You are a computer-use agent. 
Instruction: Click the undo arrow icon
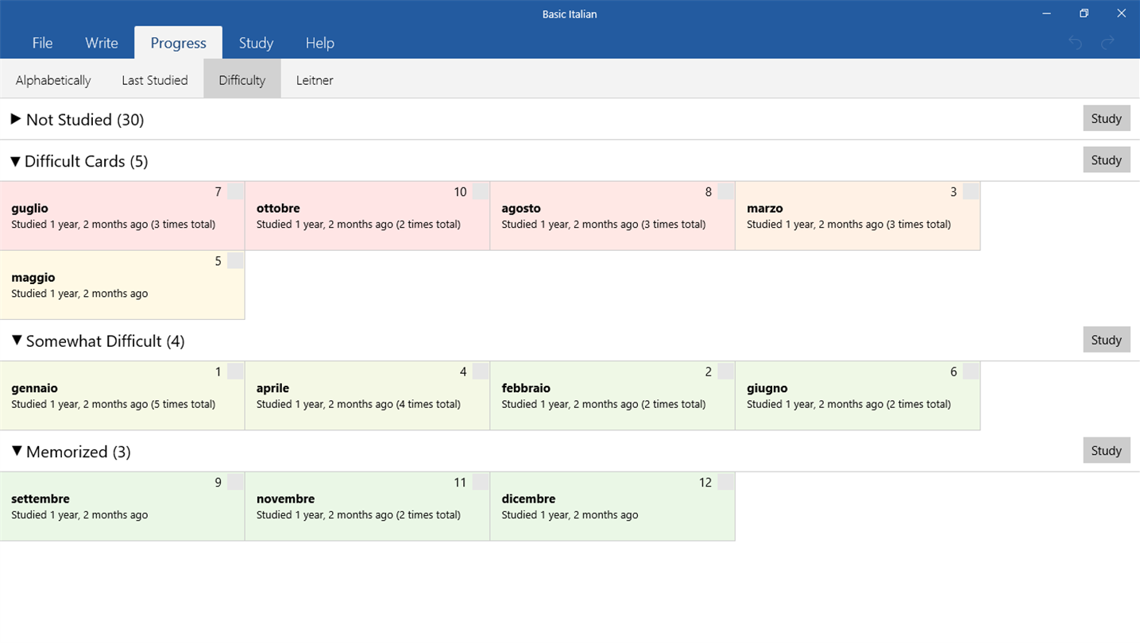click(x=1075, y=43)
